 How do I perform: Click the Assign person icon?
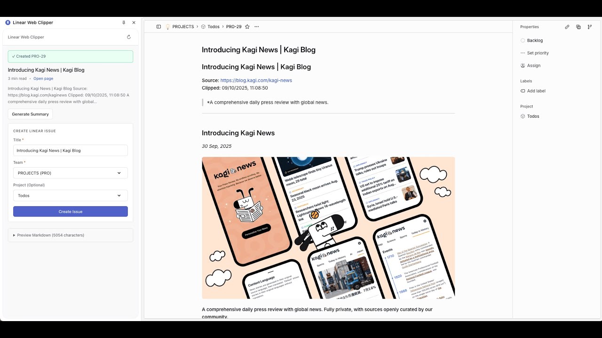523,66
